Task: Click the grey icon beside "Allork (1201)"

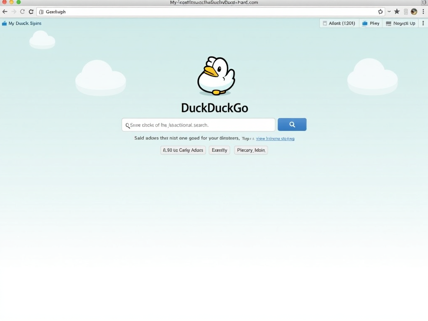Action: 325,23
